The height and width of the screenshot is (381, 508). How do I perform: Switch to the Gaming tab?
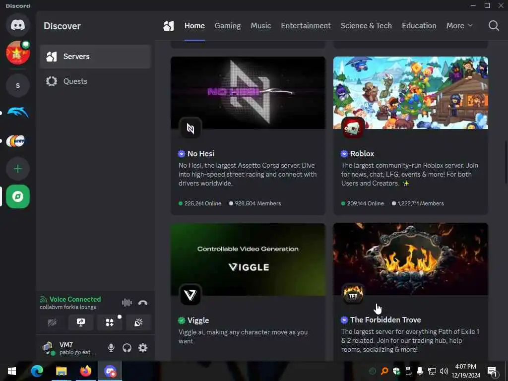point(227,26)
